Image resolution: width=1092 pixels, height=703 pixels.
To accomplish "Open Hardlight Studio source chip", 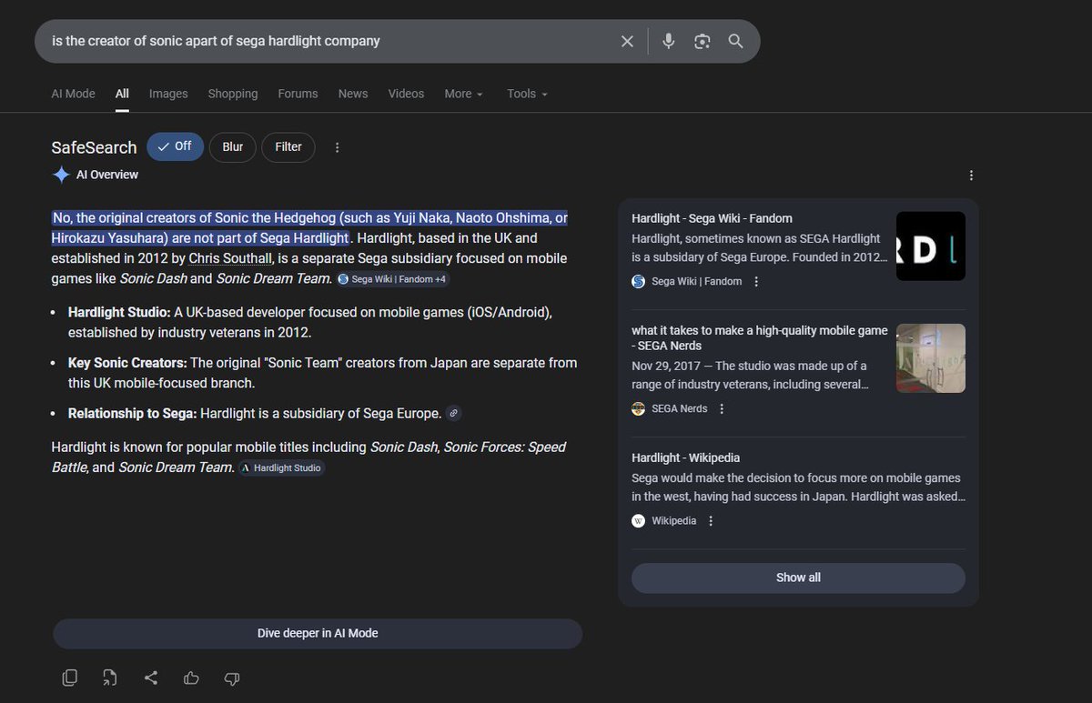I will [x=281, y=467].
